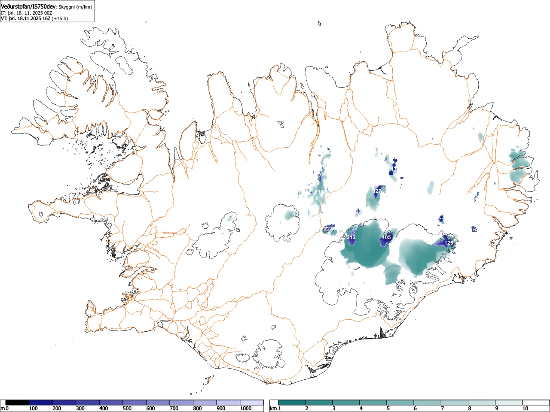Click the white swatch beyond 10 km

coord(535,403)
